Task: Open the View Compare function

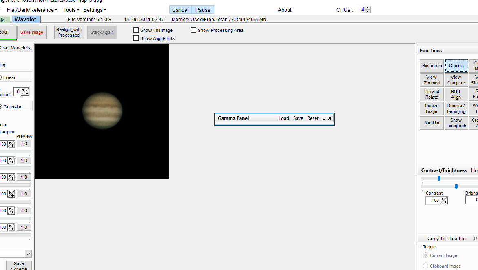Action: 456,80
